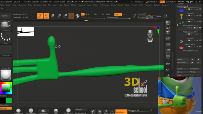Click the Rename subtool button
Image resolution: width=203 pixels, height=114 pixels.
point(183,69)
